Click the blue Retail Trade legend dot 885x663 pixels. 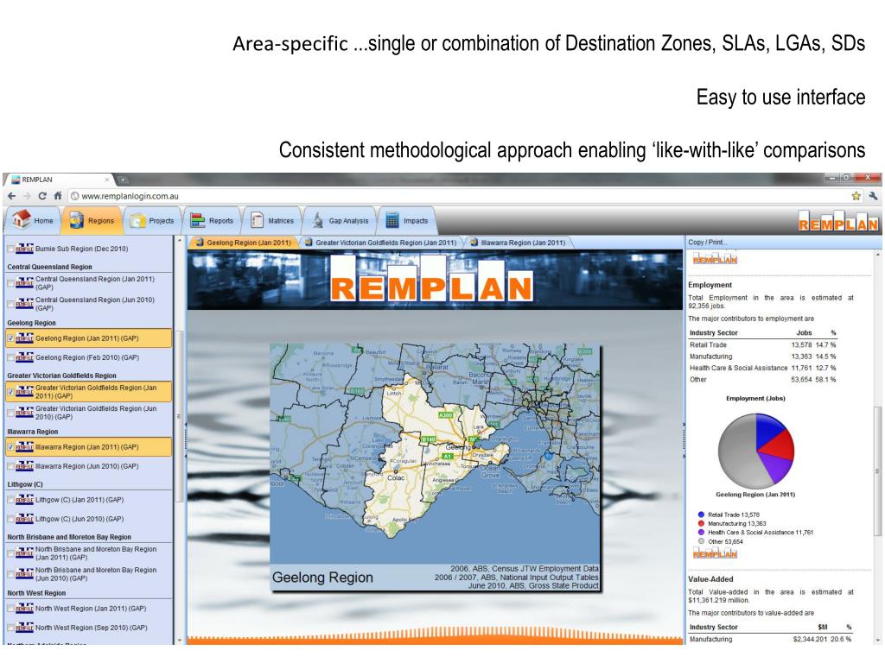click(x=701, y=515)
